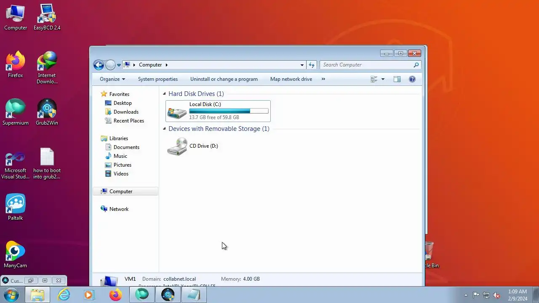Switch to Notepad taskbar button
The image size is (539, 303).
coord(194,295)
